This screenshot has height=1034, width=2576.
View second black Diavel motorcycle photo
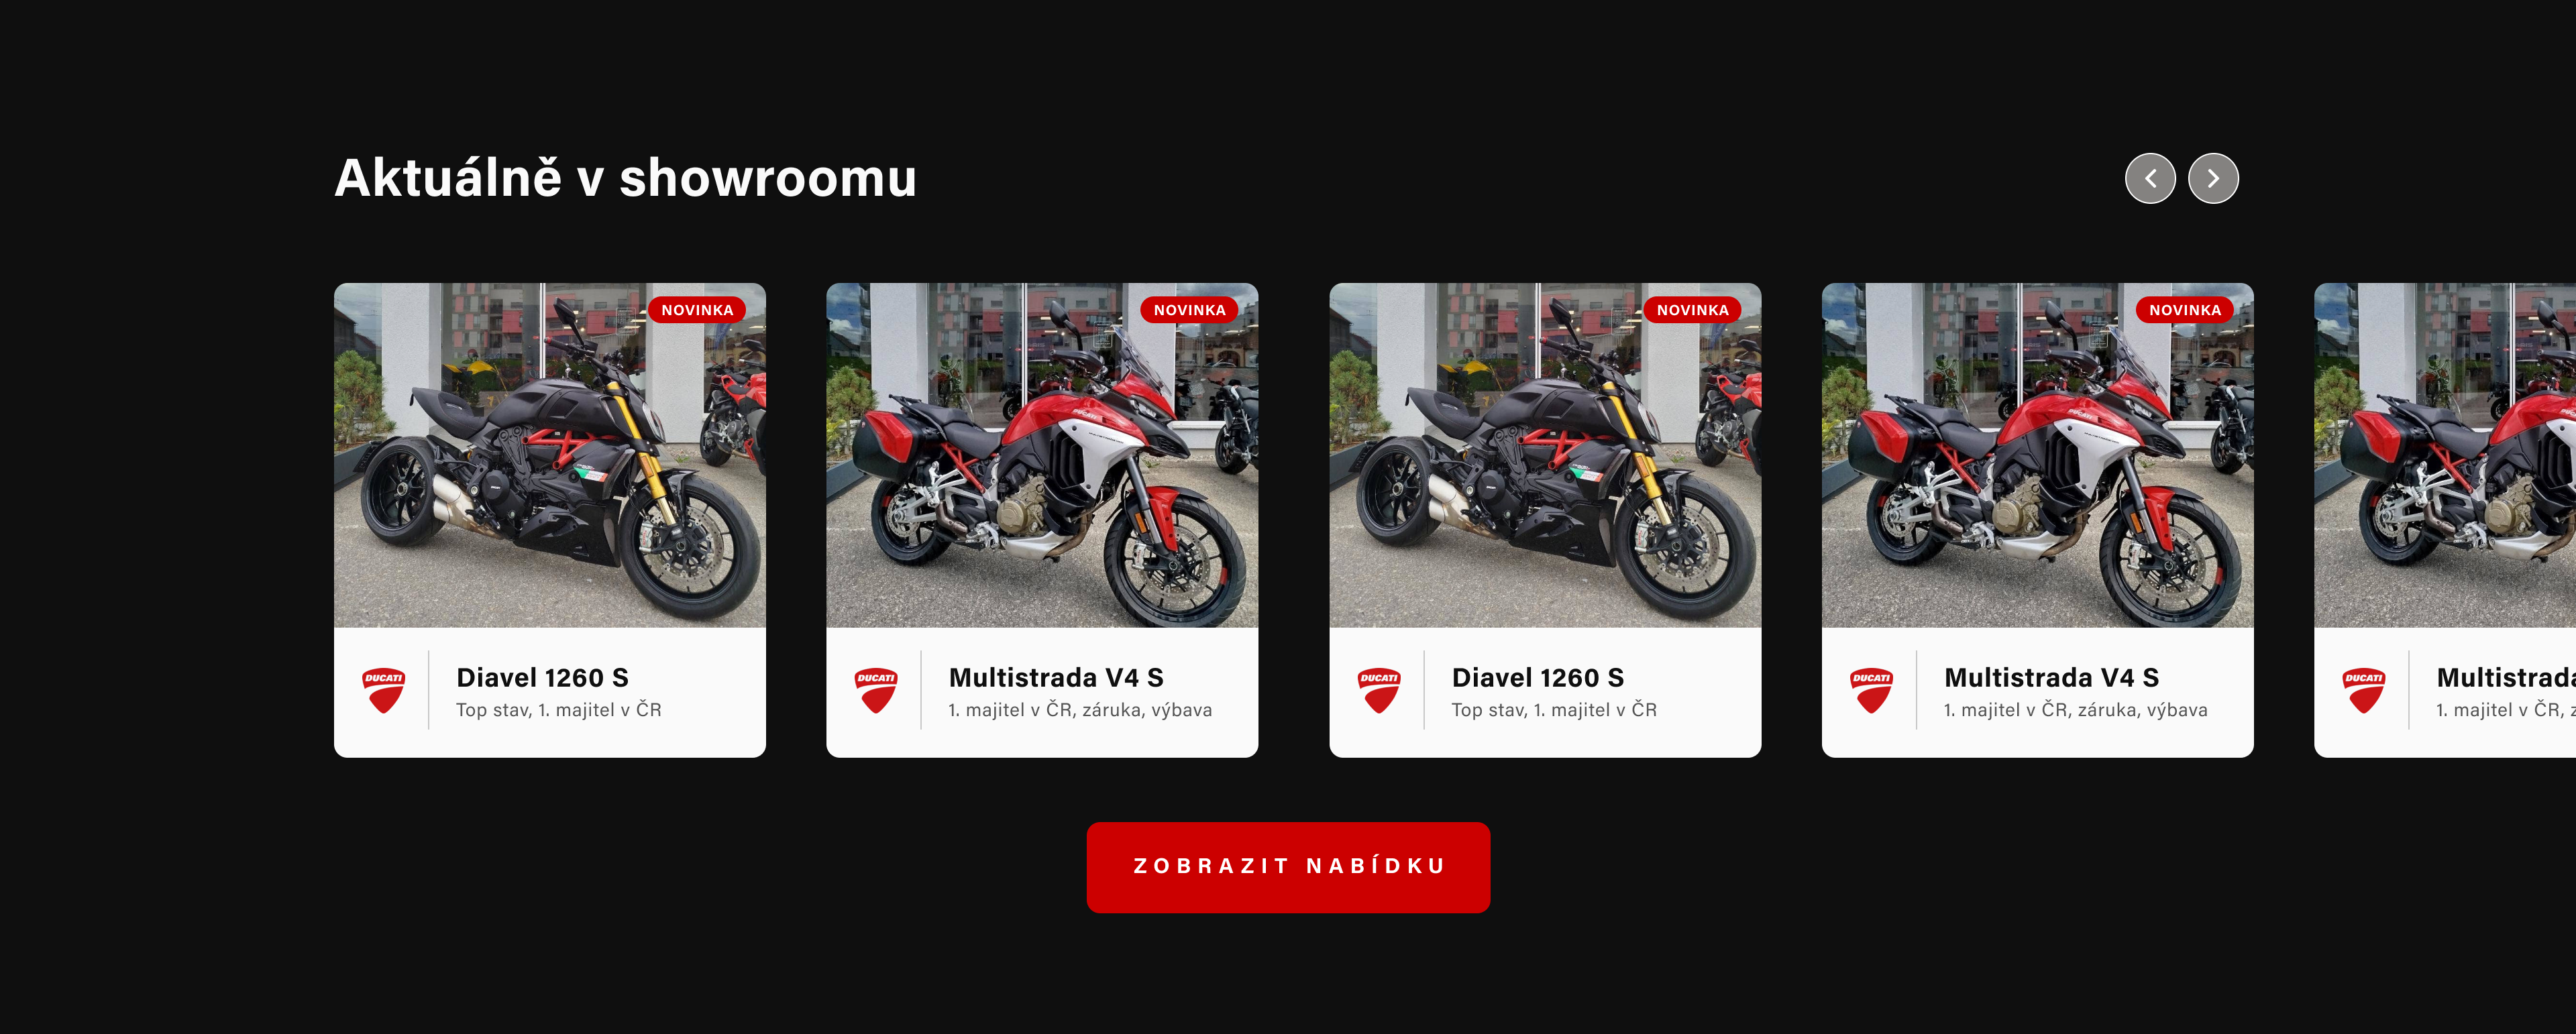tap(1545, 455)
